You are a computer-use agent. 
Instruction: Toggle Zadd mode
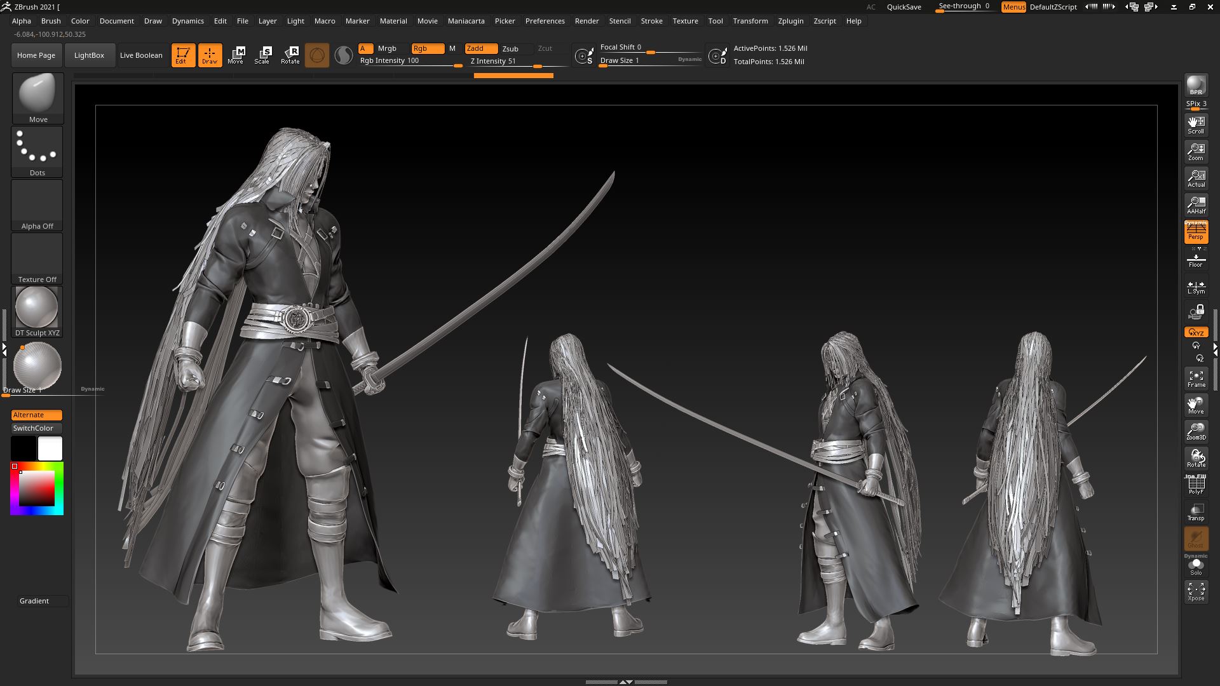(481, 48)
